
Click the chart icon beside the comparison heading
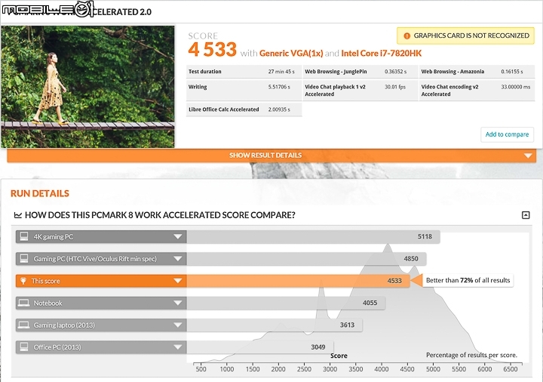point(17,215)
